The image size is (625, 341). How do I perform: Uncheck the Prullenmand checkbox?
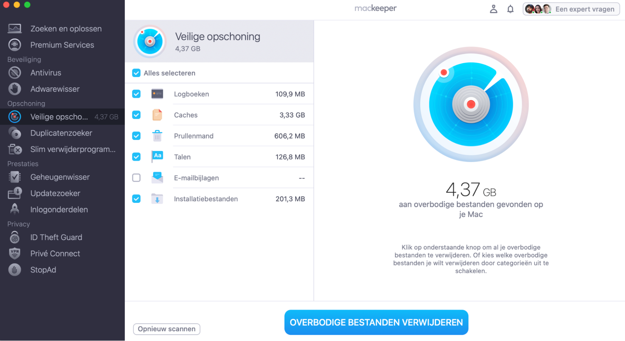click(x=136, y=136)
